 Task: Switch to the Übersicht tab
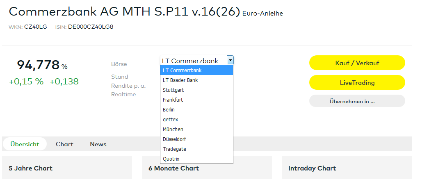[x=25, y=144]
